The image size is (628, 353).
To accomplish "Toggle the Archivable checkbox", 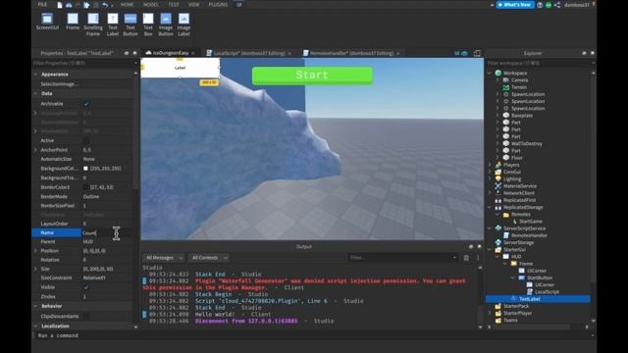I will tap(86, 104).
